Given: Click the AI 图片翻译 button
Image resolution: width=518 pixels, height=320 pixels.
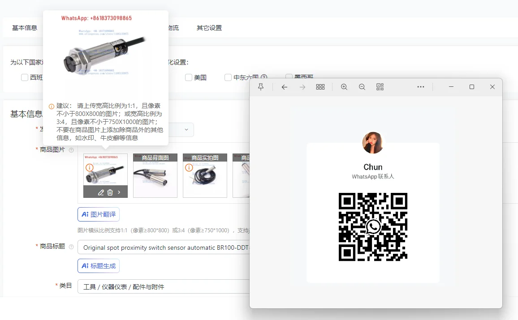Looking at the screenshot, I should pyautogui.click(x=99, y=214).
